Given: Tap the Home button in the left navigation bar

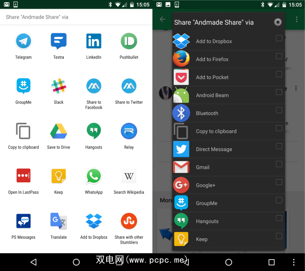Looking at the screenshot, I should click(76, 262).
